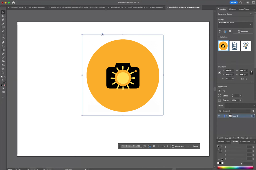Open the arrange documents icon
This screenshot has height=170, width=256.
[248, 2]
